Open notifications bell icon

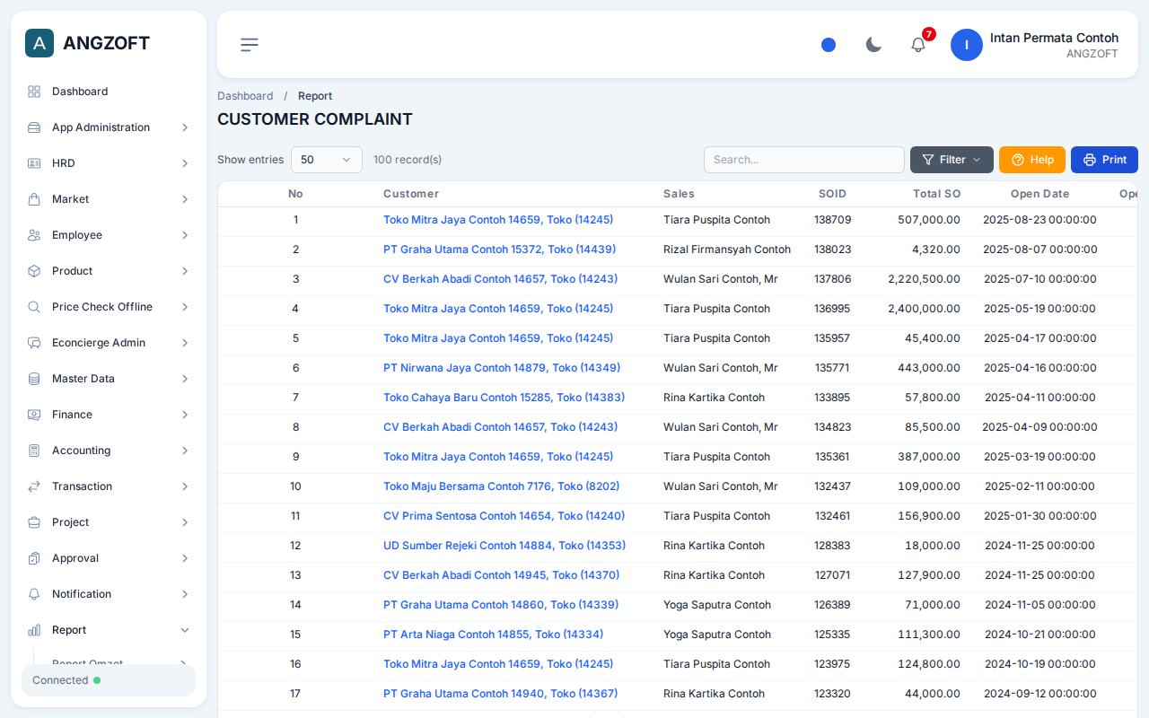pos(918,45)
